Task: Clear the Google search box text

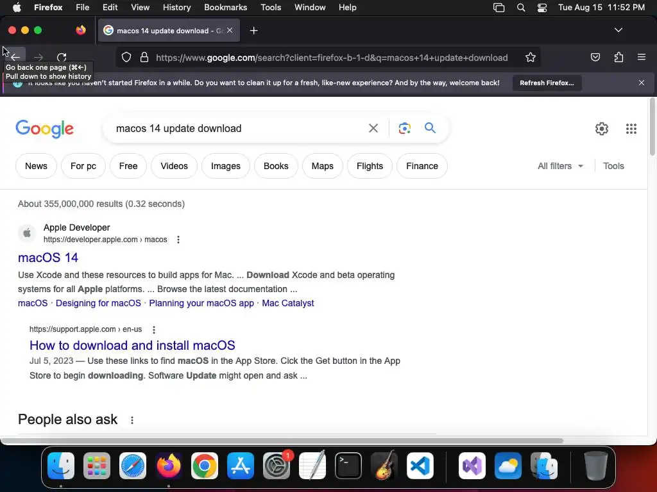Action: tap(373, 128)
